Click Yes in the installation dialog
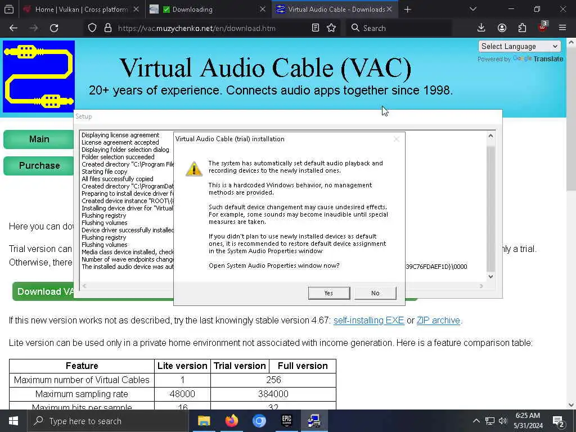The image size is (576, 432). point(328,292)
